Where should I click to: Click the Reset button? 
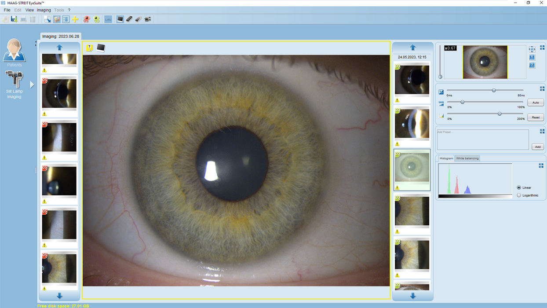coord(535,117)
